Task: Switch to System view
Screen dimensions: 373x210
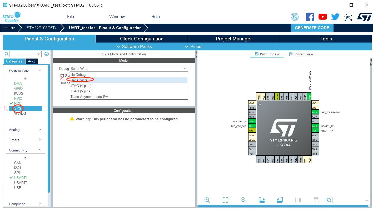Action: 301,54
